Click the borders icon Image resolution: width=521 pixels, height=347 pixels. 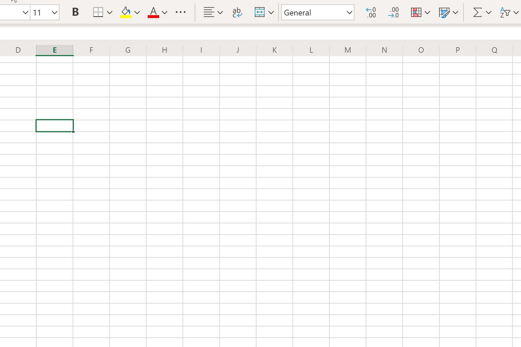click(98, 12)
